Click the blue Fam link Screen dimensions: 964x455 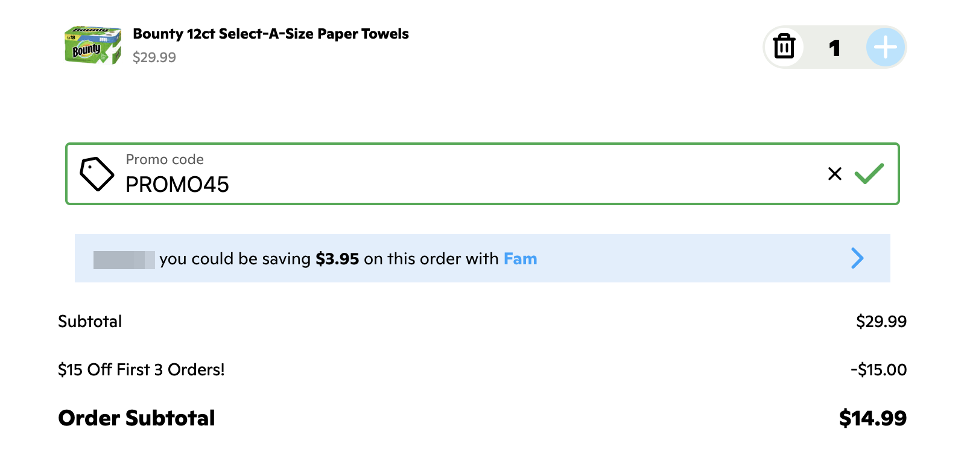click(x=520, y=259)
